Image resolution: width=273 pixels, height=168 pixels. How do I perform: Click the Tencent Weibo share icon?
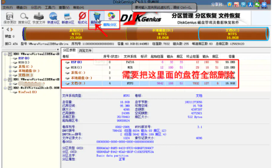tap(243, 4)
